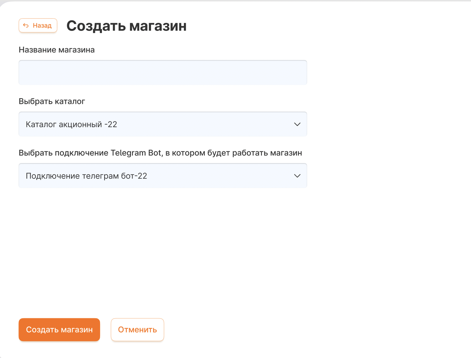Open the Выбрать каталог dropdown
Screen dimensions: 471x358
point(163,124)
